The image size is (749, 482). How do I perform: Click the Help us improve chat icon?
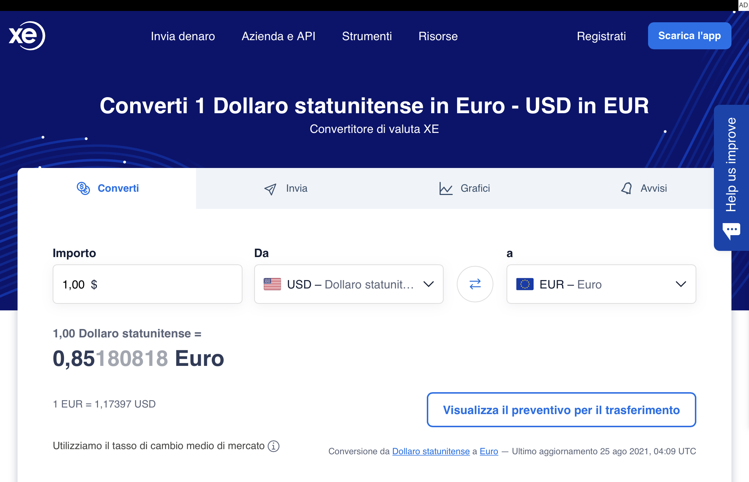(731, 231)
